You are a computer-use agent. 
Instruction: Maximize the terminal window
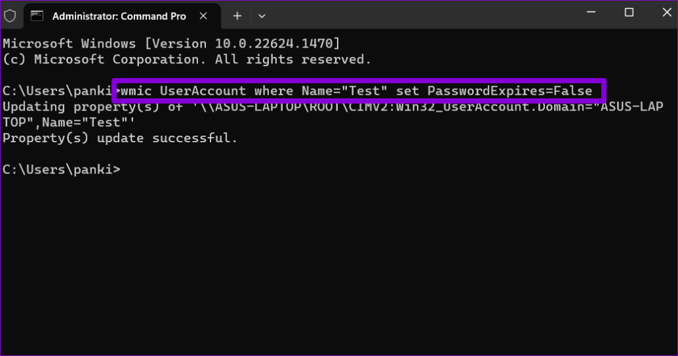(x=629, y=12)
